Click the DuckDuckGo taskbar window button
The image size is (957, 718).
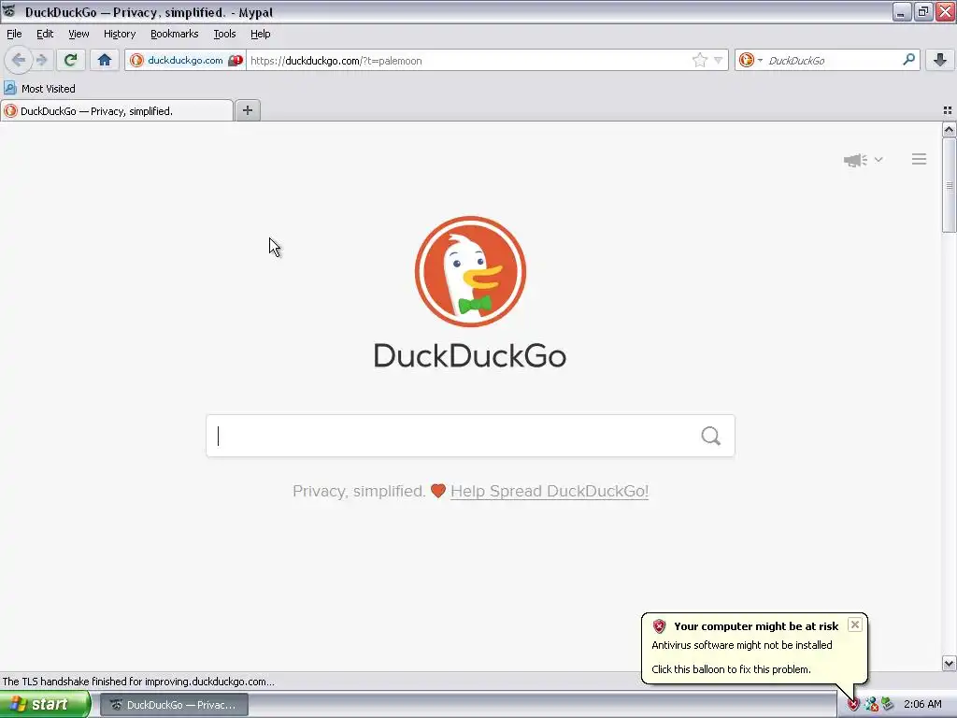point(174,705)
